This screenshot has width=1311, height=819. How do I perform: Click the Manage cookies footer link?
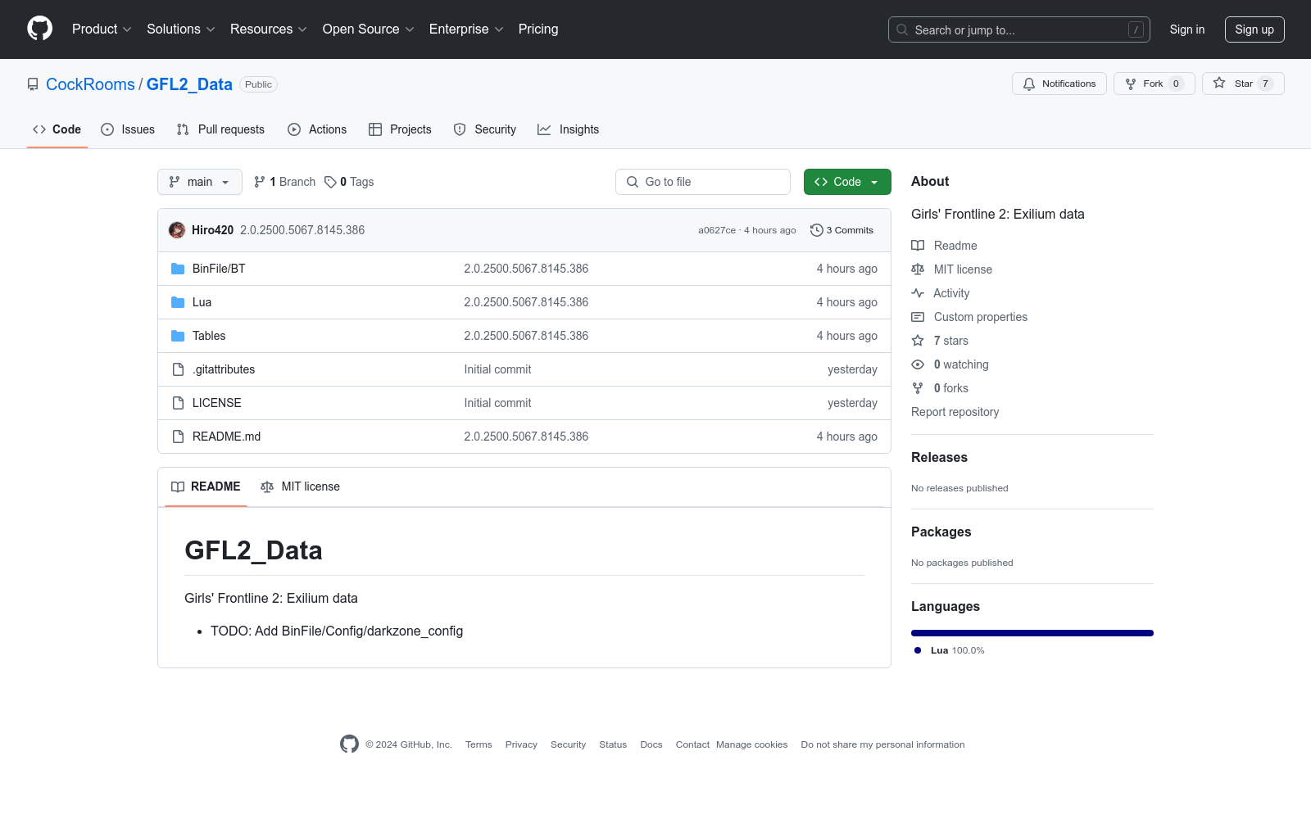pyautogui.click(x=751, y=744)
